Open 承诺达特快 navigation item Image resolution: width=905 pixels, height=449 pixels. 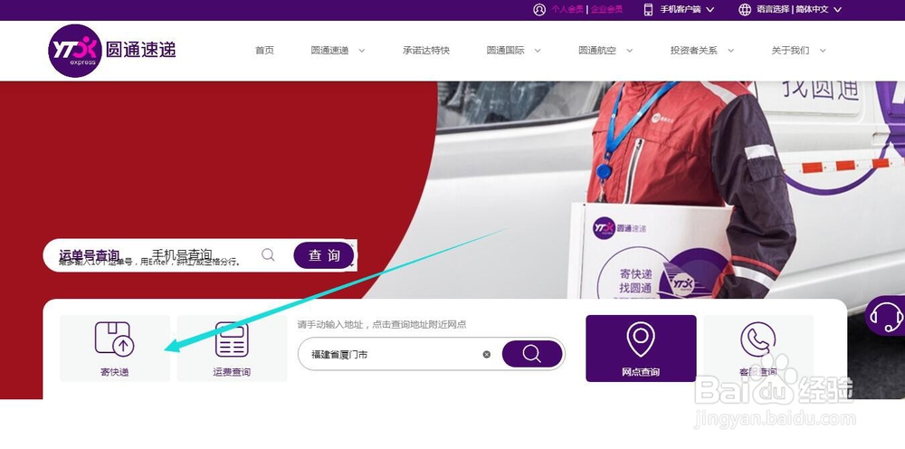click(426, 50)
